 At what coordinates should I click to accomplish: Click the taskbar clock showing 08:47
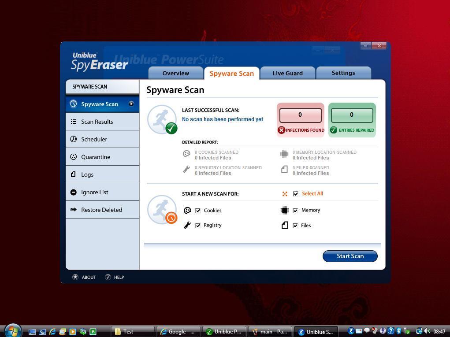(x=439, y=332)
